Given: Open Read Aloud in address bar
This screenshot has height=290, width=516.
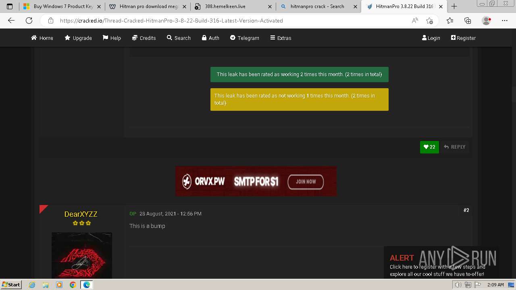Looking at the screenshot, I should pos(415,21).
